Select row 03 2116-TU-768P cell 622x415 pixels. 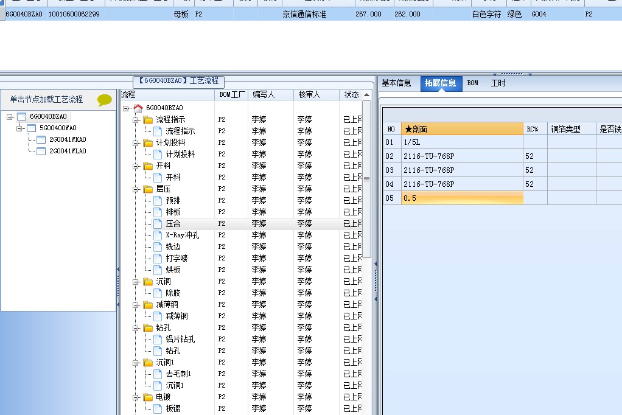click(x=462, y=170)
